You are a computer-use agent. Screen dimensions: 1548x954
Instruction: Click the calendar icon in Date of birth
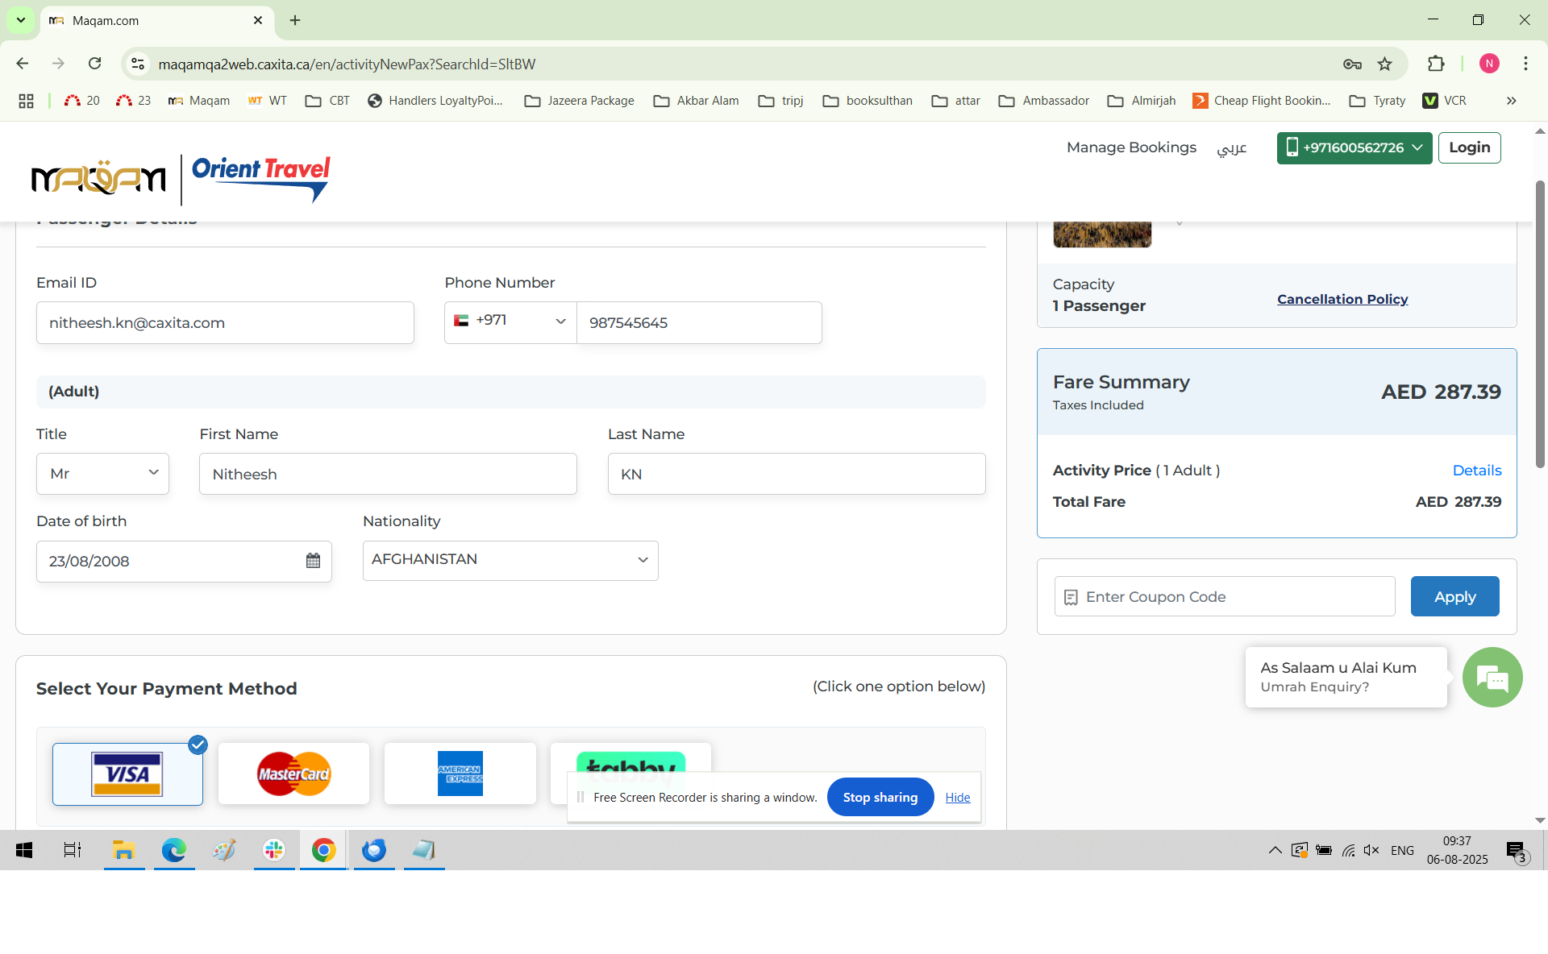(313, 561)
